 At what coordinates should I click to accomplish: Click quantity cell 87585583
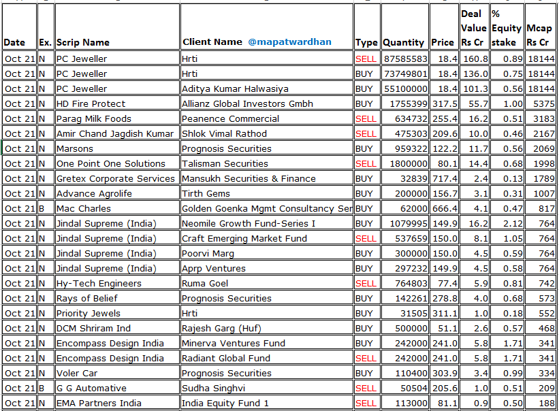405,59
